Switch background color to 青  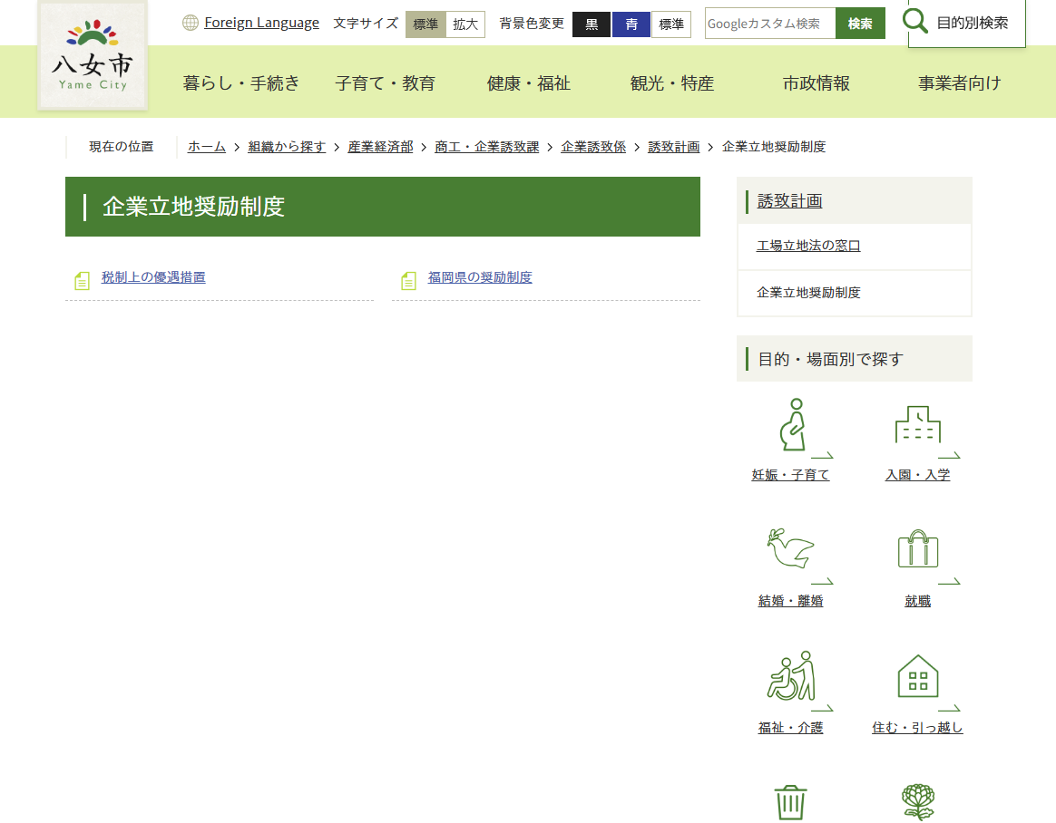[631, 24]
